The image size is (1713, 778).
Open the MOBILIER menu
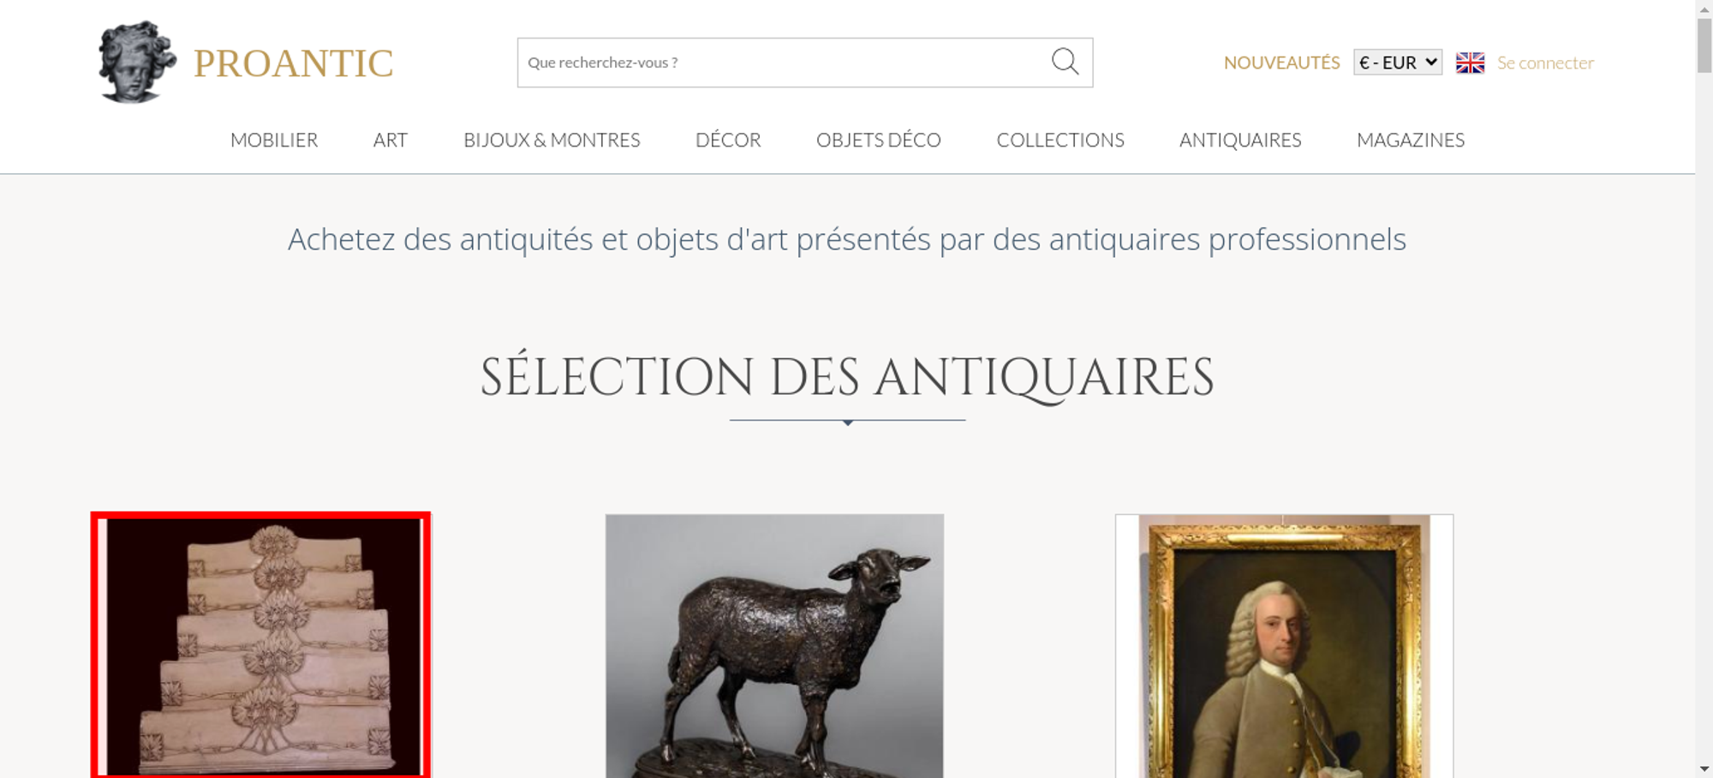coord(274,140)
